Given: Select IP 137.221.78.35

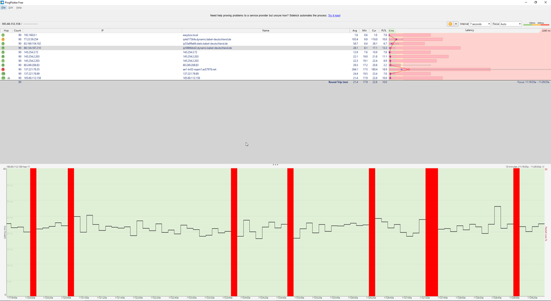Looking at the screenshot, I should click(x=31, y=69).
